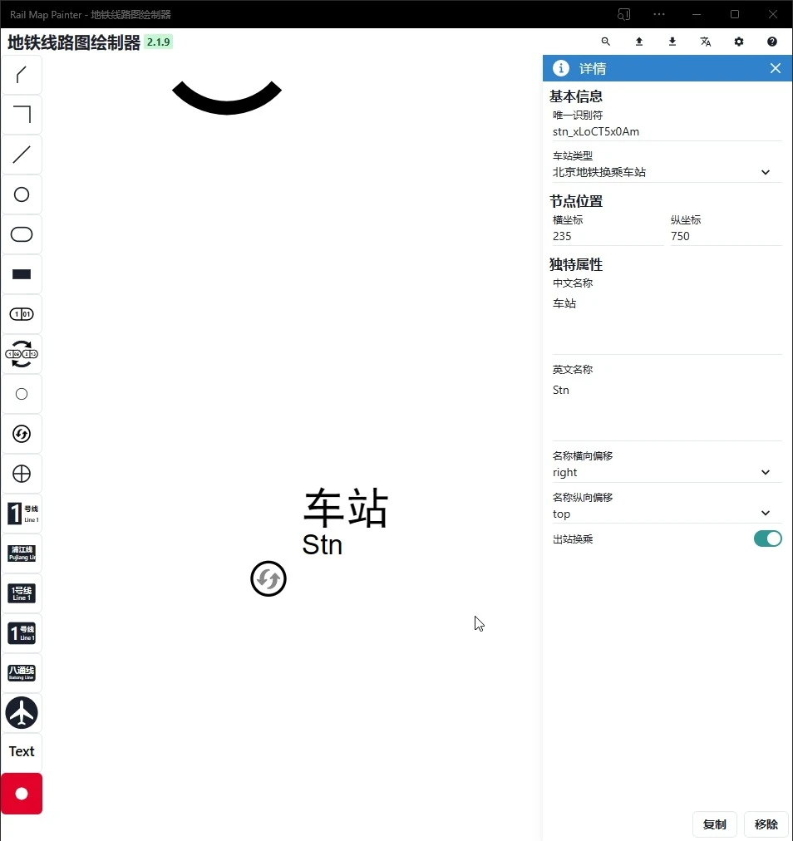The image size is (793, 841).
Task: Click the download icon in header
Action: coord(672,42)
